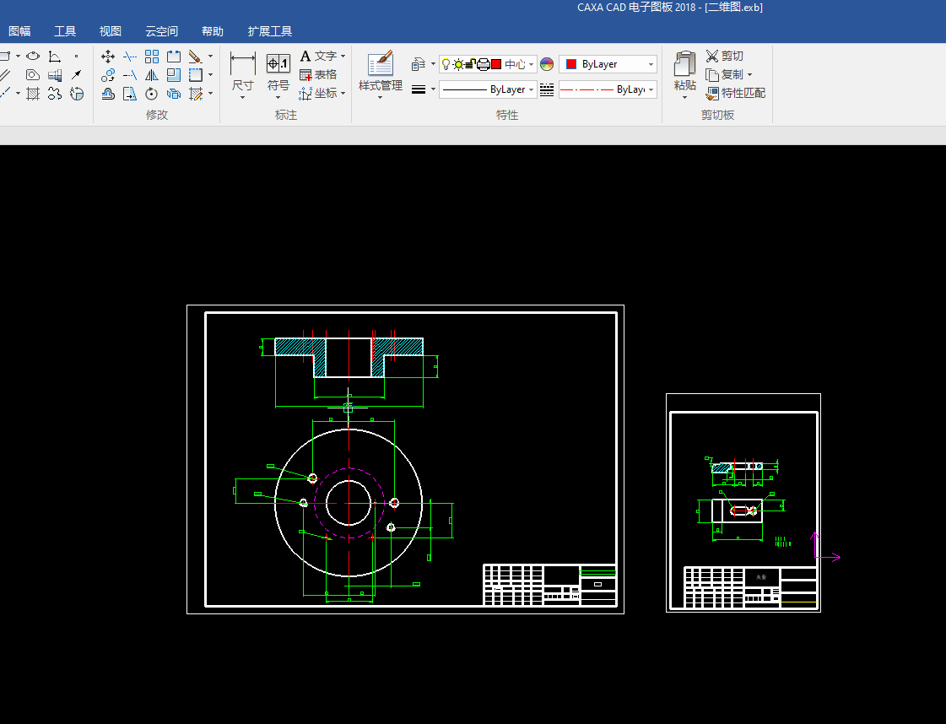Click the 坐标 coordinate annotation button
946x724 pixels.
(x=318, y=94)
